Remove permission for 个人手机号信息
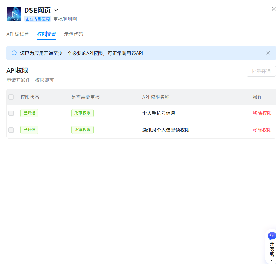The image size is (276, 264). [262, 113]
